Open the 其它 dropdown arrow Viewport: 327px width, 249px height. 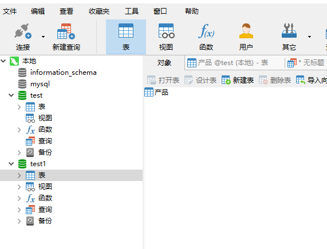coord(309,37)
